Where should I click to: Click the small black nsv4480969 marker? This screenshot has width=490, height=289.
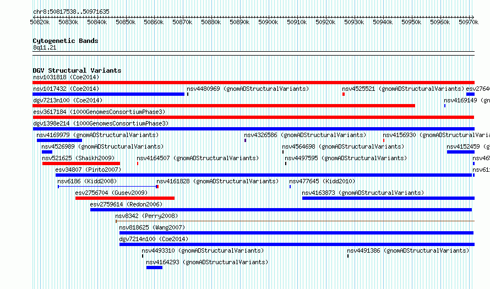point(188,94)
